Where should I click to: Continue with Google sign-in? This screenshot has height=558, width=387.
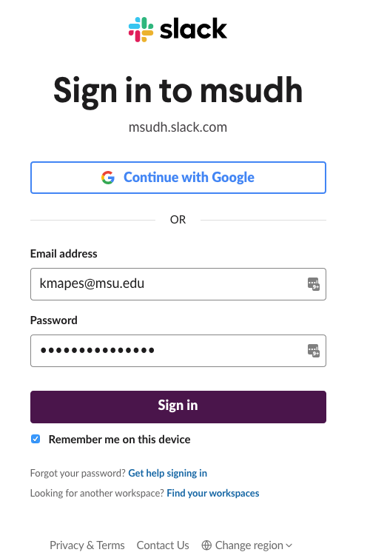point(178,178)
